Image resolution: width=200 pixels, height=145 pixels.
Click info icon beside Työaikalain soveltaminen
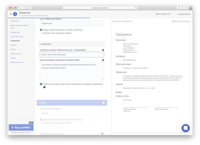pyautogui.click(x=102, y=134)
